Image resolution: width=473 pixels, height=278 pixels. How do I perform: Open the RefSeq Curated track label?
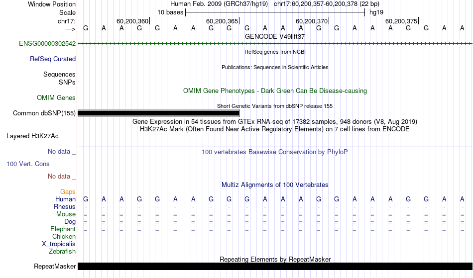coord(53,59)
